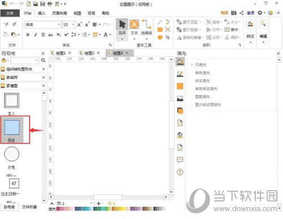Open the symbol library search combo box
The width and height of the screenshot is (283, 219).
coord(25,61)
